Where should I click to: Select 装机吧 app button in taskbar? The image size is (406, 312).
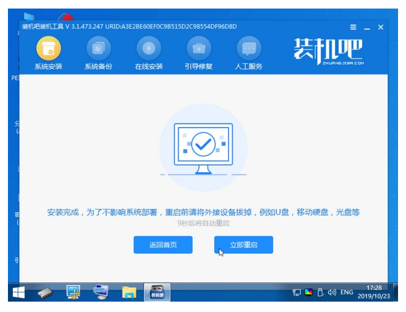point(157,292)
